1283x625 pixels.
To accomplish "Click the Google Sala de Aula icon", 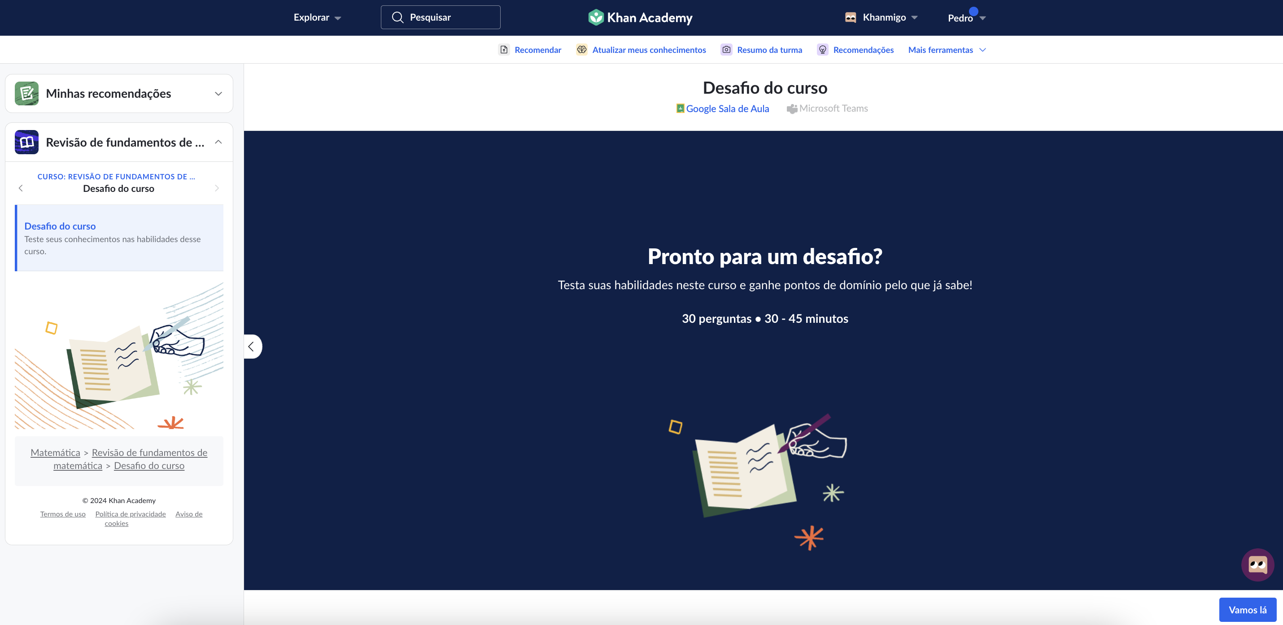I will click(681, 109).
